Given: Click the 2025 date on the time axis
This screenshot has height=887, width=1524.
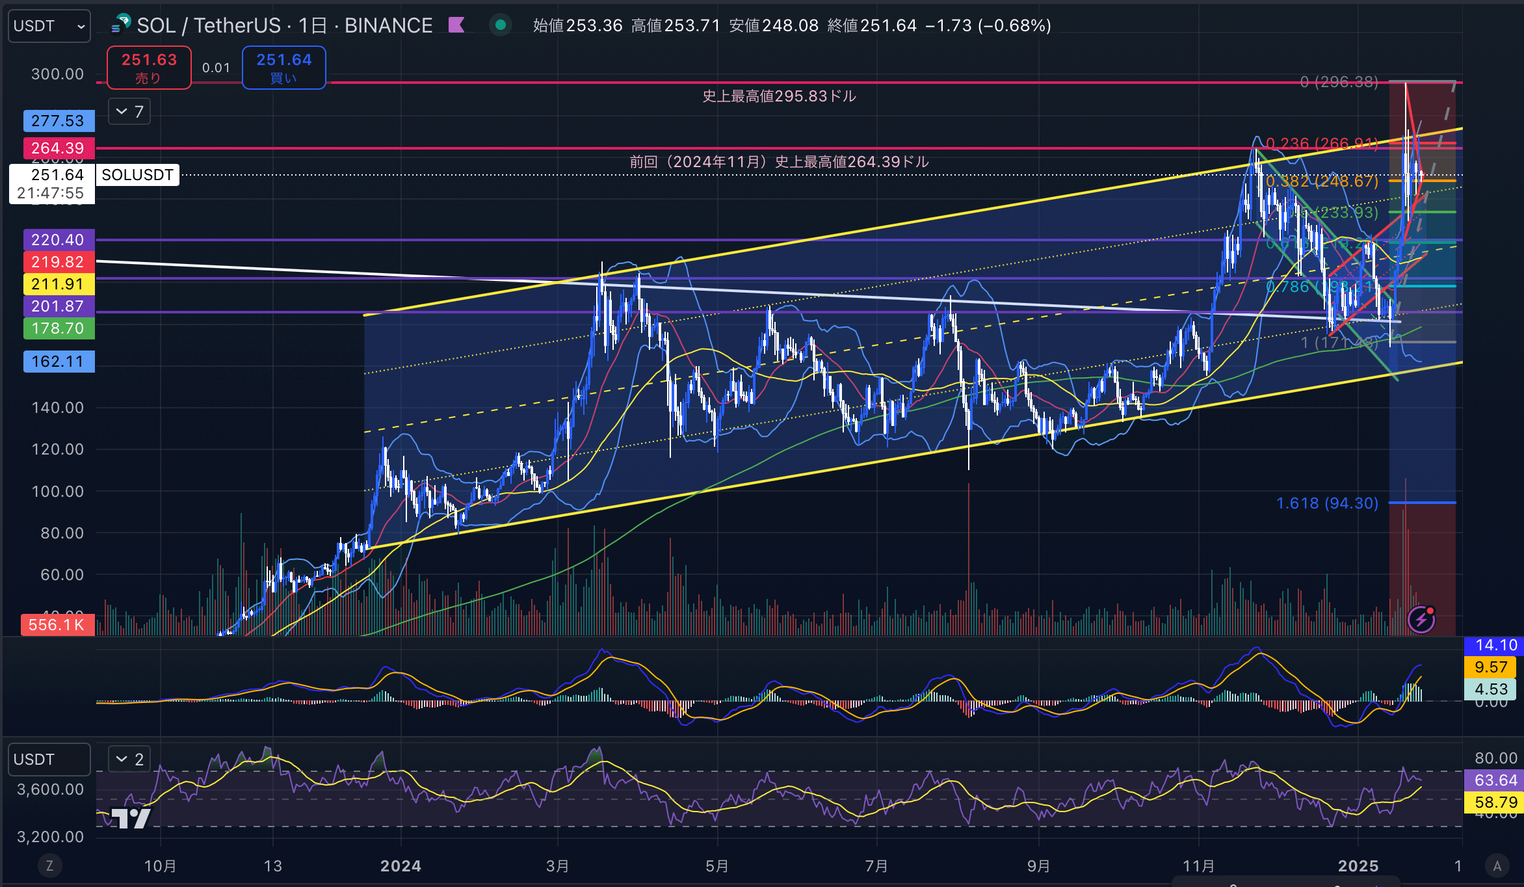Looking at the screenshot, I should (x=1358, y=866).
